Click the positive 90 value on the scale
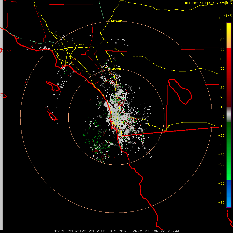Viewport: 233px width, 233px height. point(222,30)
